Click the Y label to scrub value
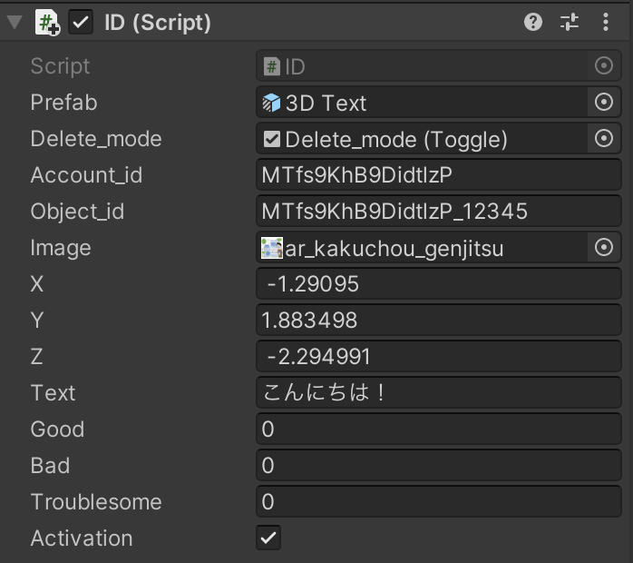 pyautogui.click(x=37, y=321)
